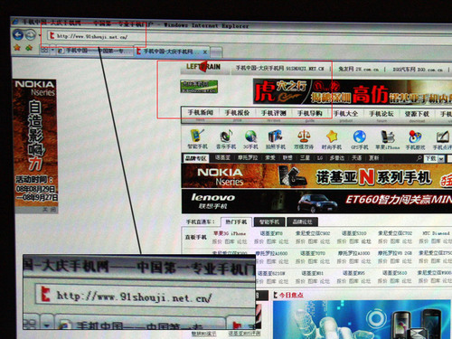Click the GPS手机 blue globe icon

[360, 137]
